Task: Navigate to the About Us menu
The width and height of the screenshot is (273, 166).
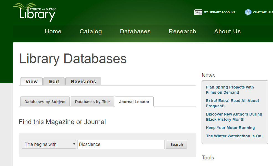Action: tap(227, 31)
